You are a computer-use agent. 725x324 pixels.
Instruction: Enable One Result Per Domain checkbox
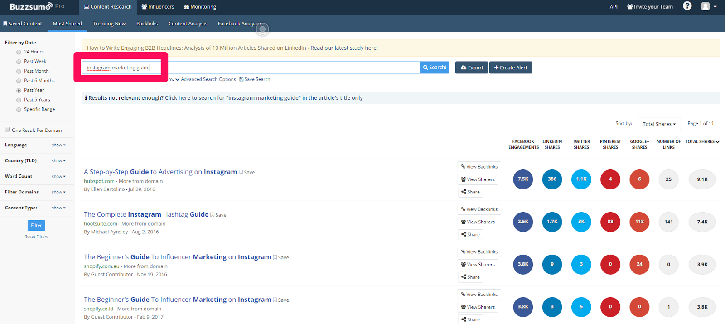tap(7, 129)
